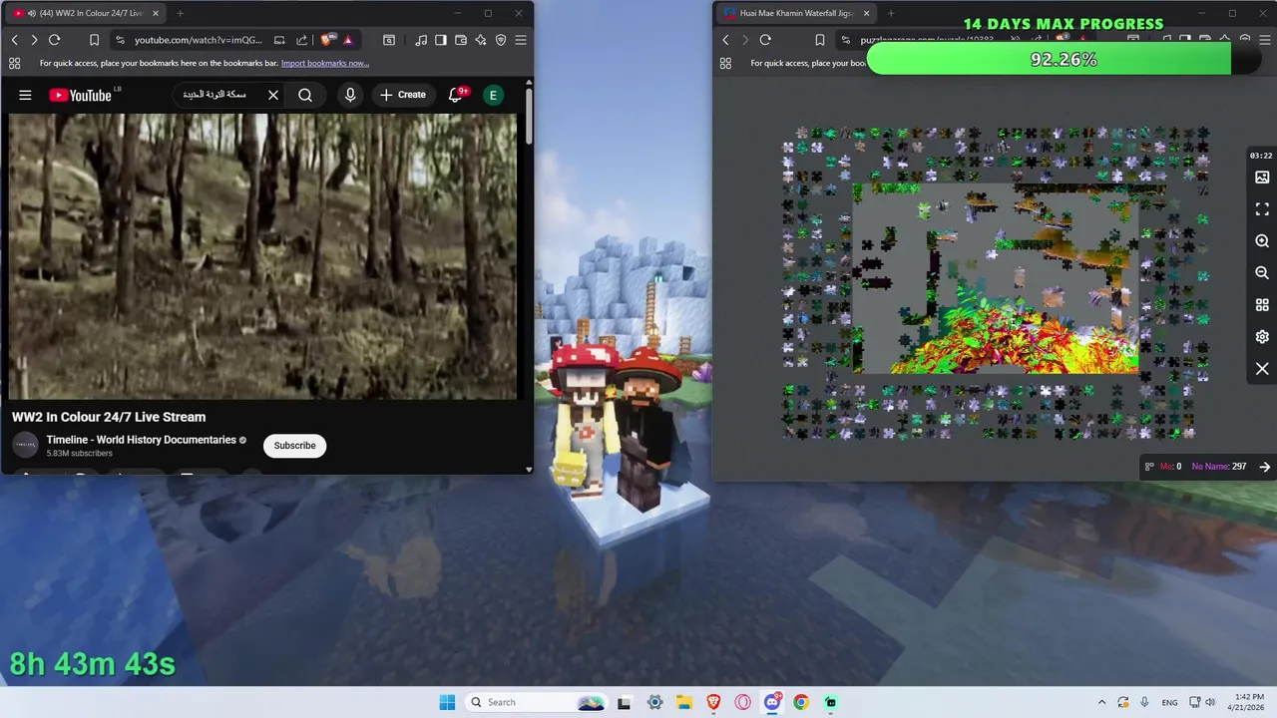The width and height of the screenshot is (1277, 718).
Task: Toggle the Brave sidebar panel
Action: tap(441, 40)
